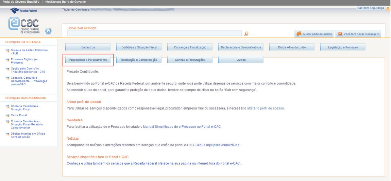Image resolution: width=391 pixels, height=181 pixels.
Task: Open Caixa Postal sidebar link
Action: [19, 115]
